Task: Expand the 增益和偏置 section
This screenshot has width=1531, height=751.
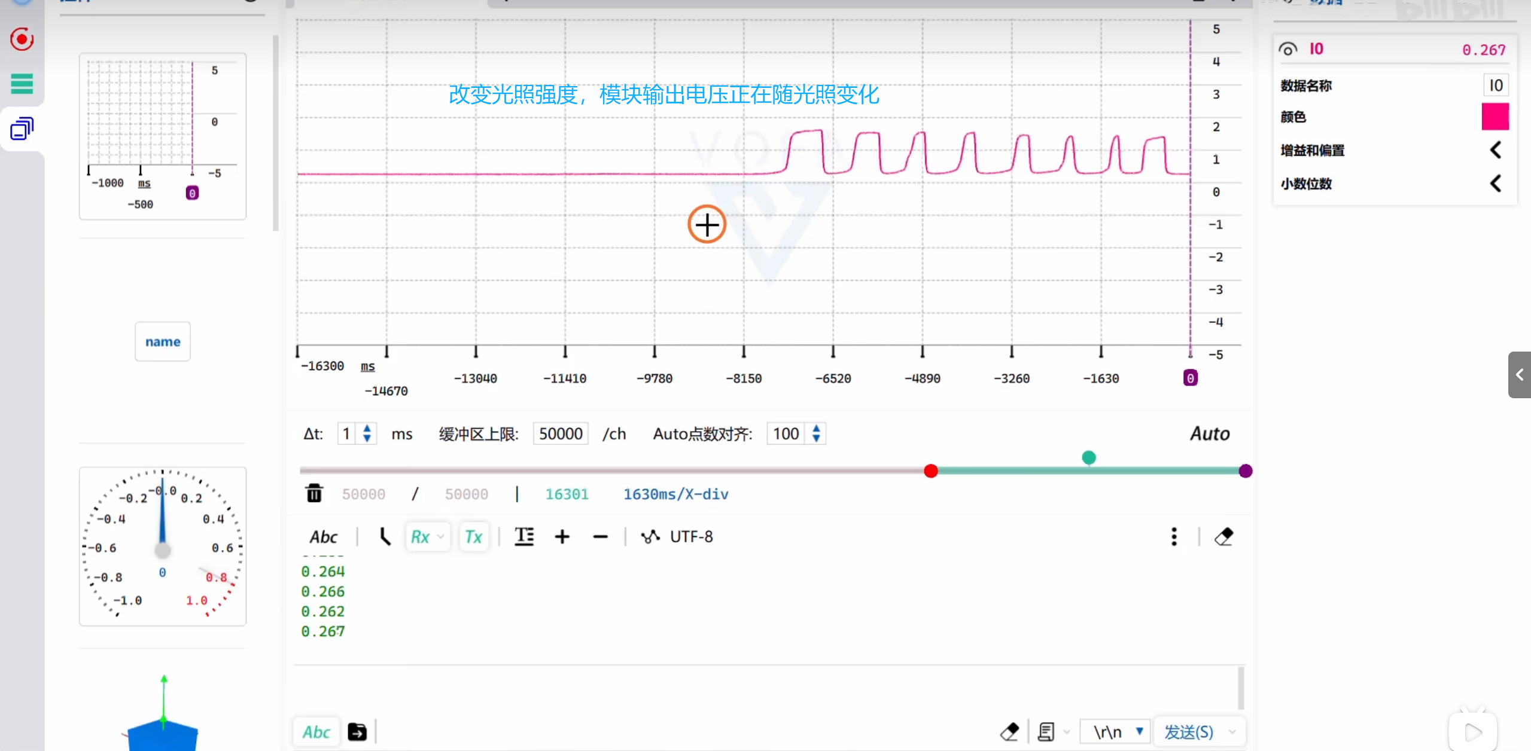Action: [1495, 150]
